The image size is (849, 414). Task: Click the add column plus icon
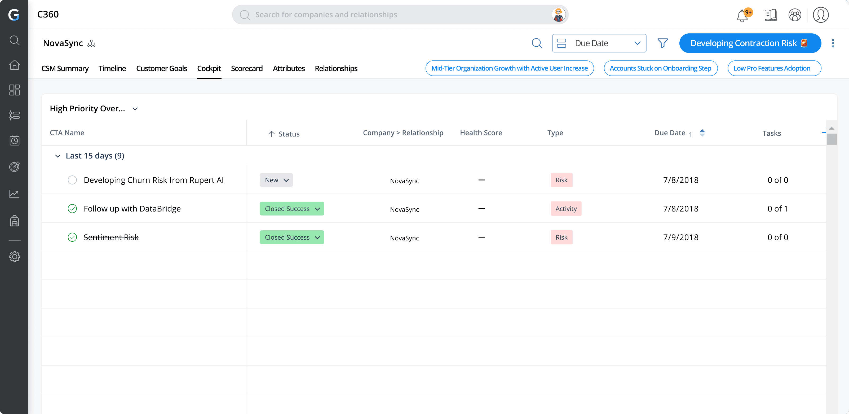click(x=824, y=133)
